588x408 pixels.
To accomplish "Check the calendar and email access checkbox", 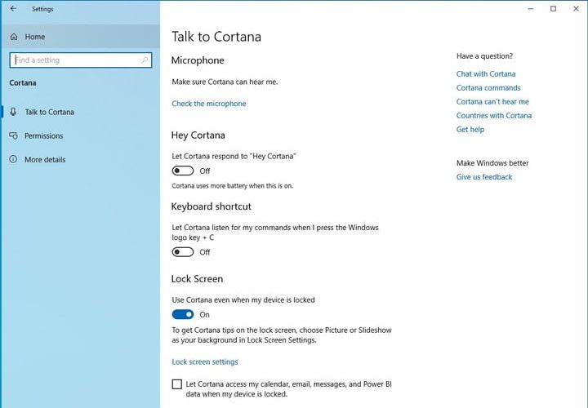I will point(177,384).
